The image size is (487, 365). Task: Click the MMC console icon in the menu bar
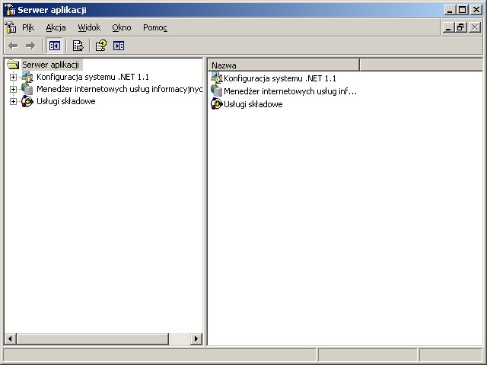pyautogui.click(x=11, y=27)
